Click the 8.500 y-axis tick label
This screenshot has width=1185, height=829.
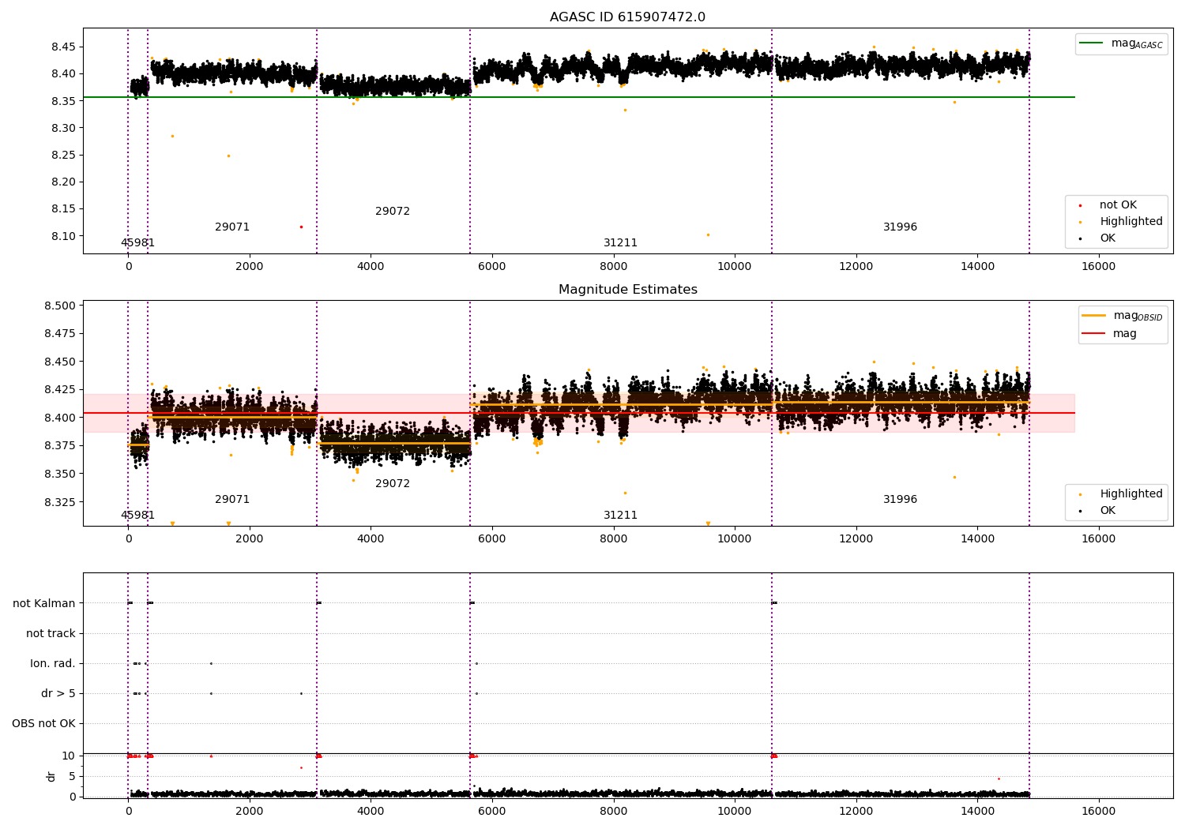coord(60,306)
